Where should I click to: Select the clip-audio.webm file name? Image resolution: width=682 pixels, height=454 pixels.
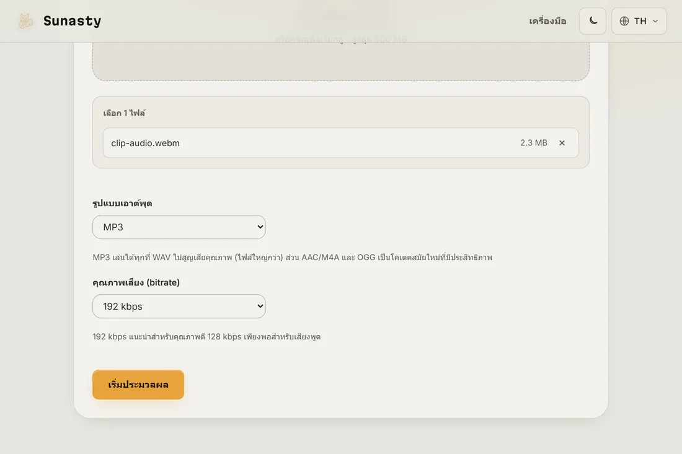pos(145,143)
